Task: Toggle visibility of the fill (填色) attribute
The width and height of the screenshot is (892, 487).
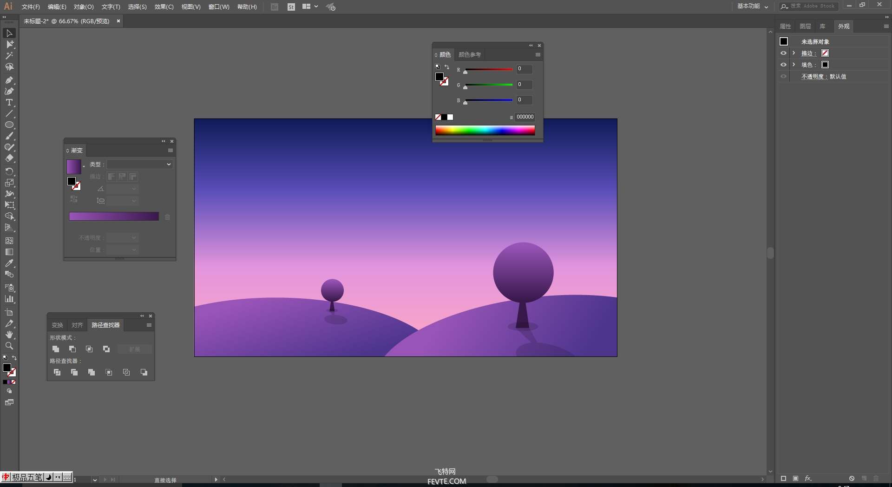Action: click(783, 65)
